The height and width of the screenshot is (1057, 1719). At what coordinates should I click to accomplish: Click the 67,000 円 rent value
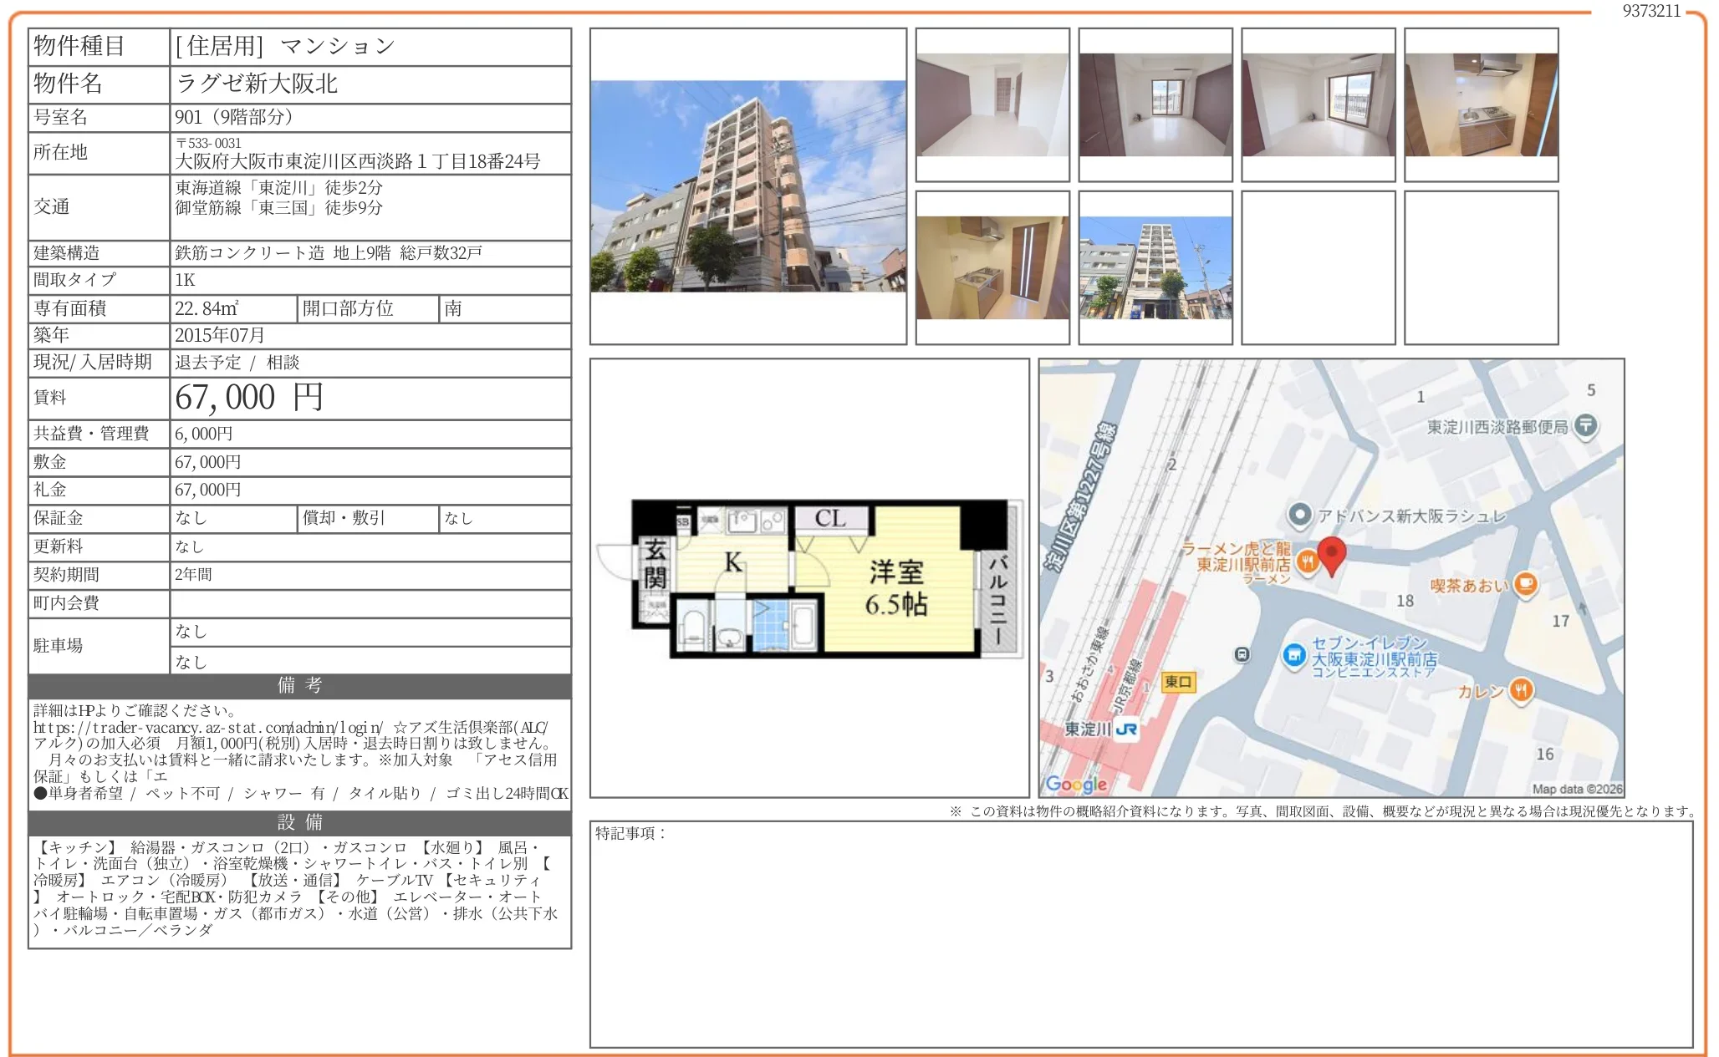pyautogui.click(x=248, y=398)
